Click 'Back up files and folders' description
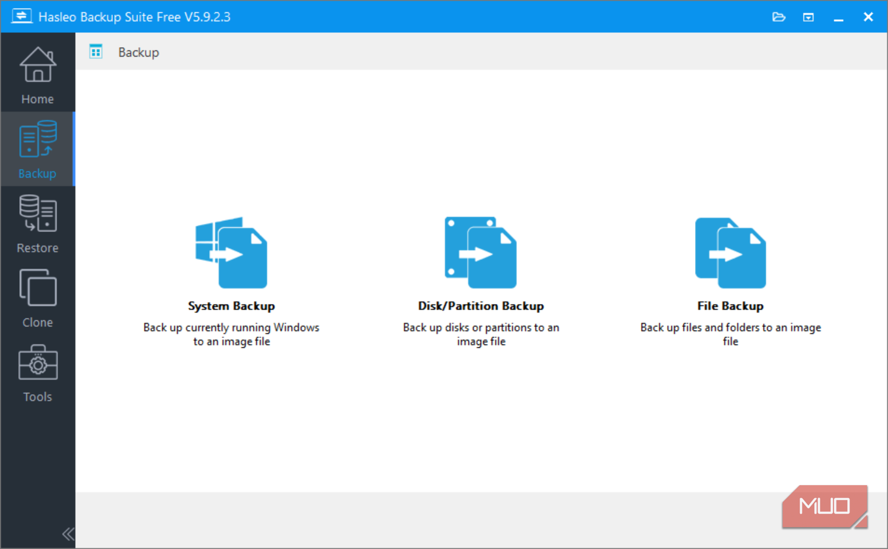 (730, 334)
